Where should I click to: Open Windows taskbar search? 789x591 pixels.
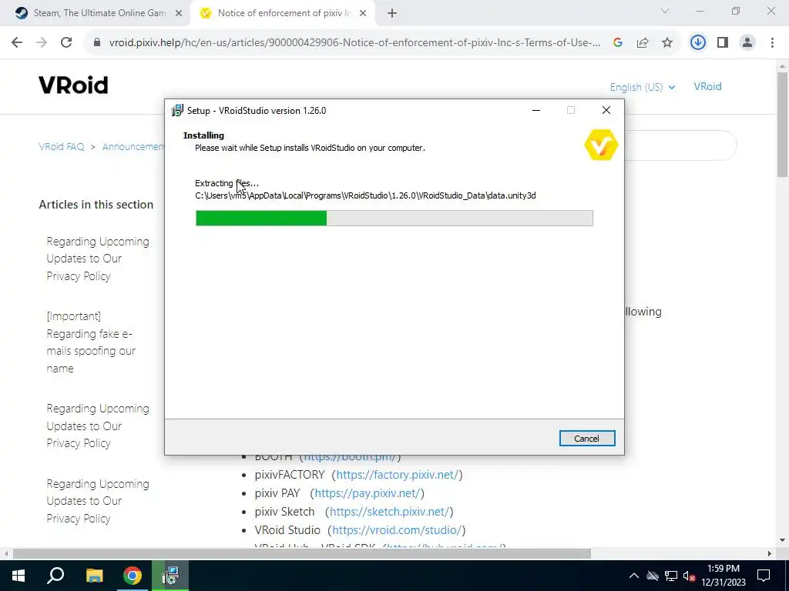(55, 576)
